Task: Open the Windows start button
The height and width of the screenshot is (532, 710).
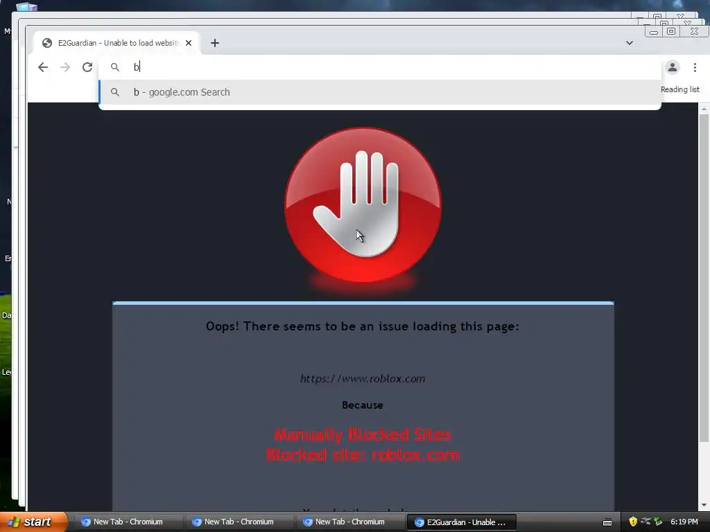Action: pos(33,522)
